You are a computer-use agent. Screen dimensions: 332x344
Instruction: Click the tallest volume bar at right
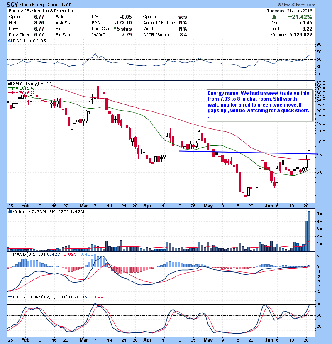click(309, 231)
